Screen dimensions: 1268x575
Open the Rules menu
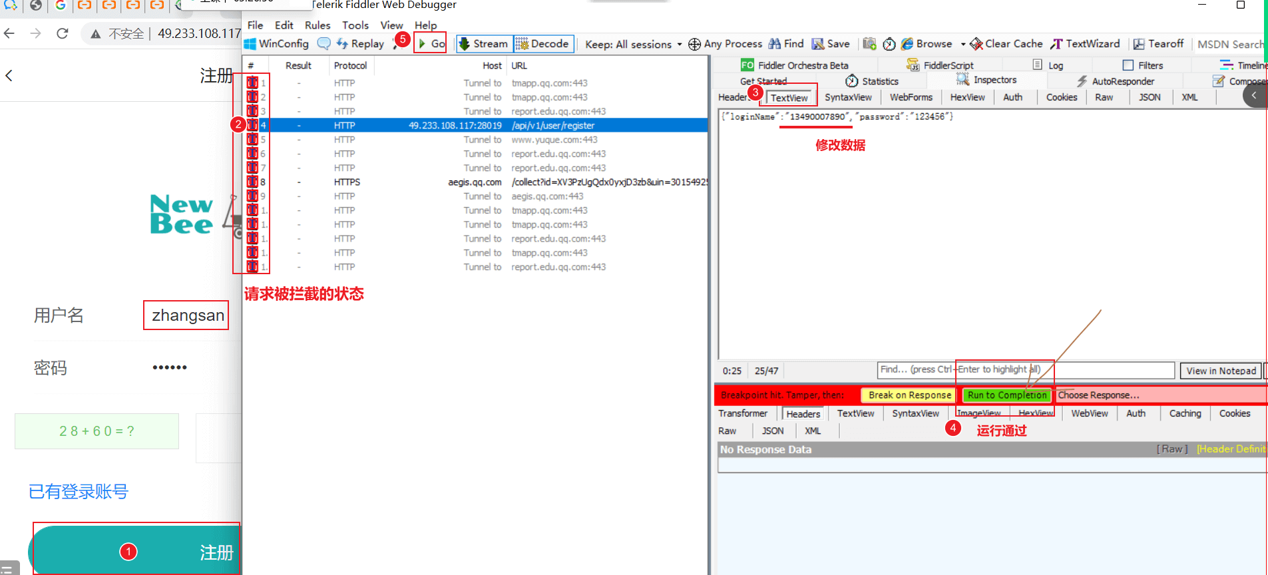[x=317, y=25]
